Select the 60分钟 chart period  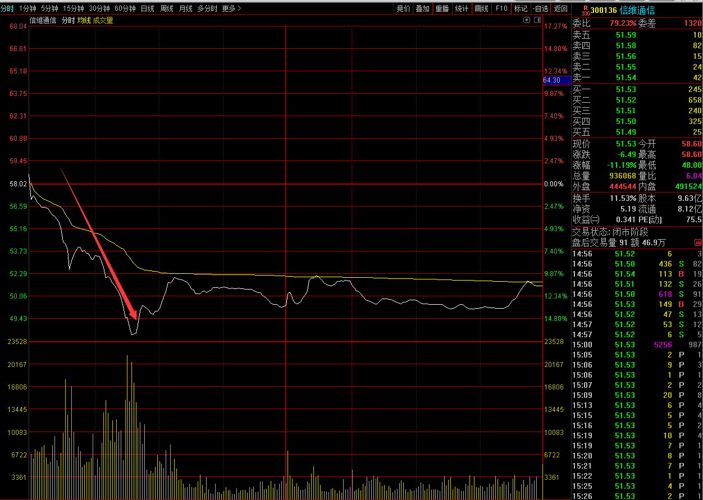[125, 8]
